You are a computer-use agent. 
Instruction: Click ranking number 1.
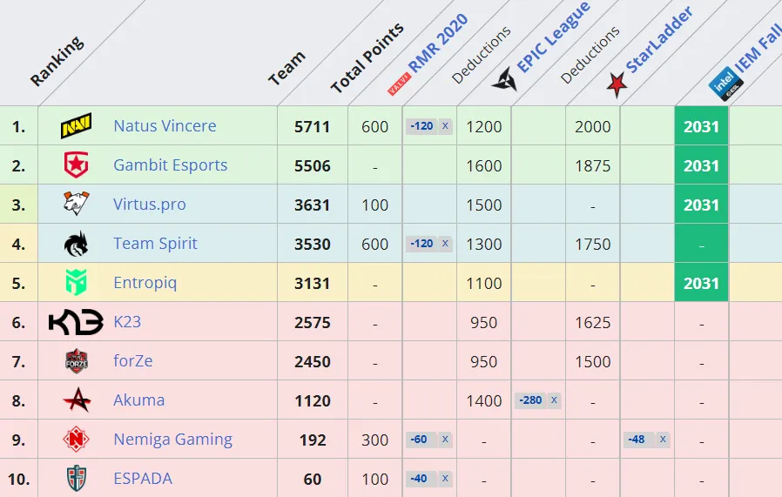(18, 126)
